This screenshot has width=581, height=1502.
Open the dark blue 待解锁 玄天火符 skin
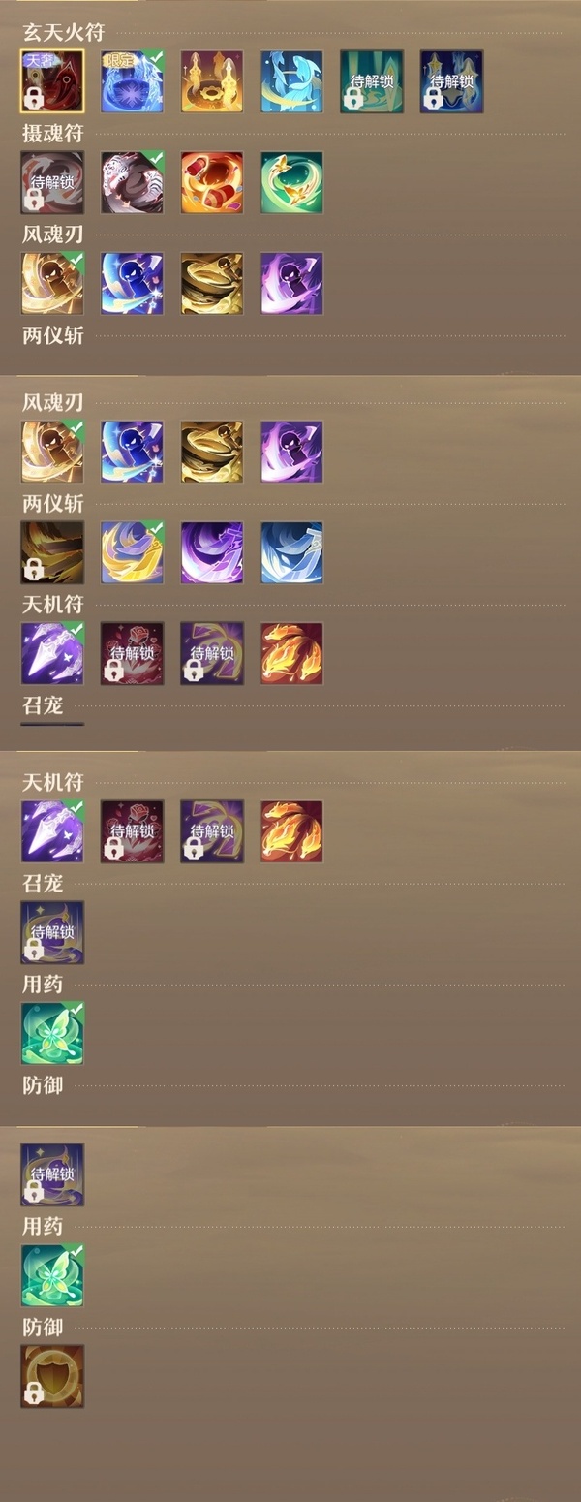[x=450, y=81]
